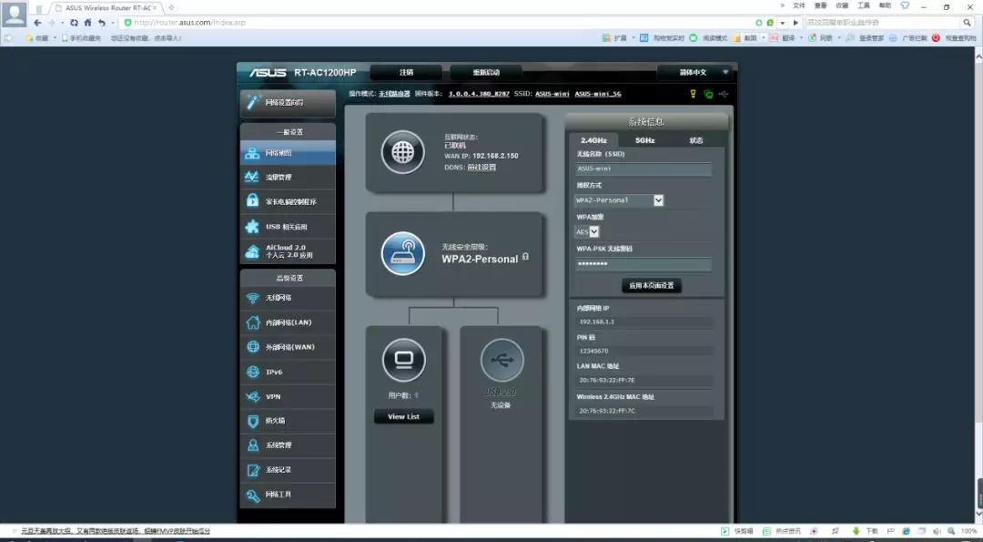Click operation mode wireless router (无线路由器) link
Image resolution: width=983 pixels, height=542 pixels.
(x=394, y=94)
